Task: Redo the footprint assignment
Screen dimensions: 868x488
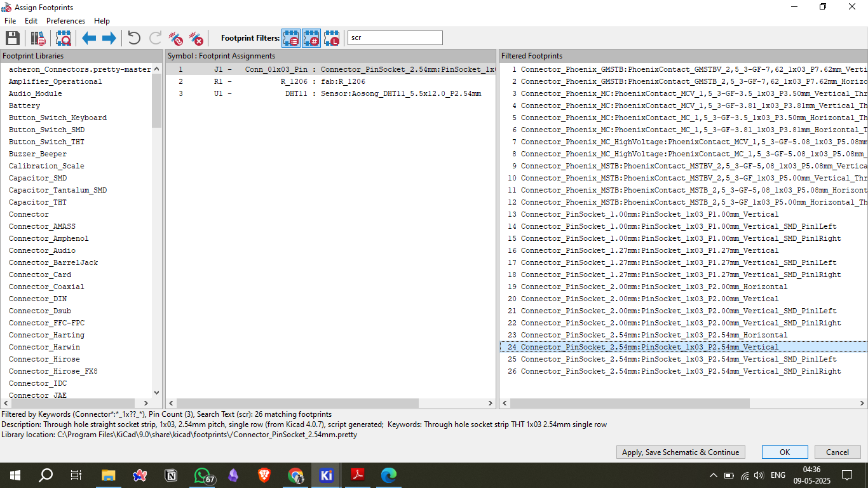Action: click(x=155, y=38)
